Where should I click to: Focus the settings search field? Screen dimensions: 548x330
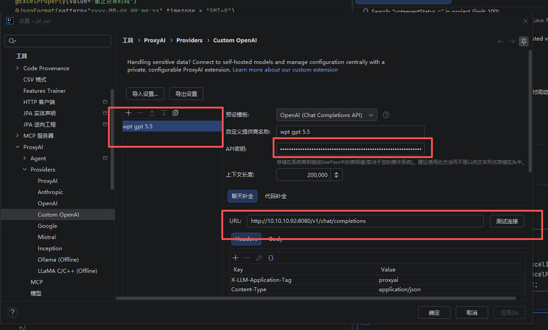coord(58,41)
